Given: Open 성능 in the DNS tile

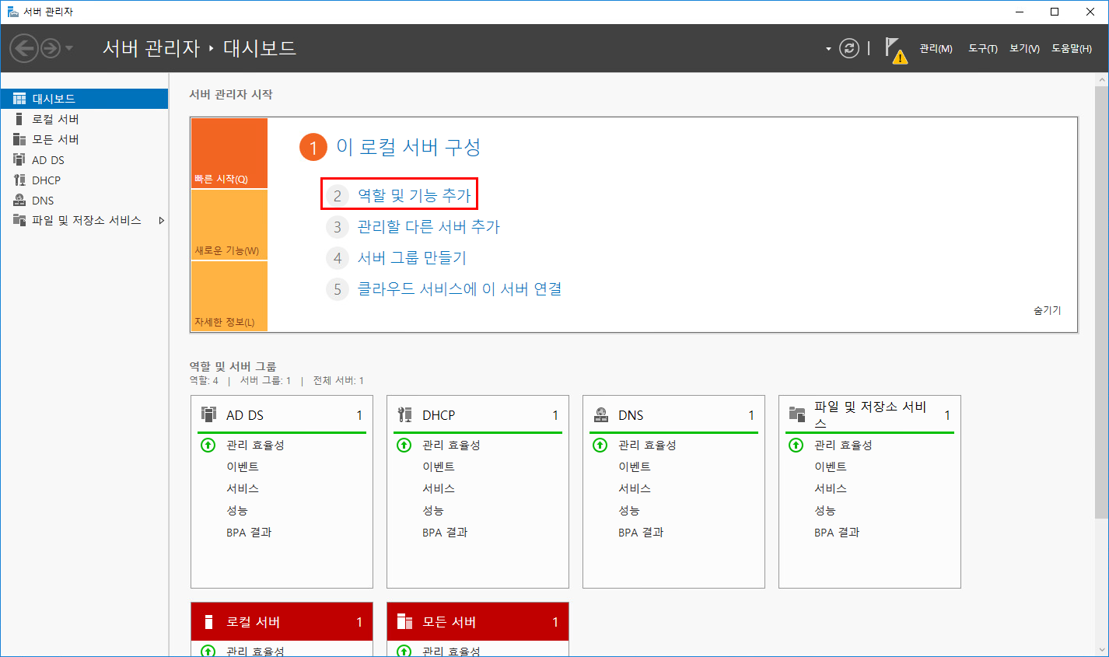Looking at the screenshot, I should [629, 510].
